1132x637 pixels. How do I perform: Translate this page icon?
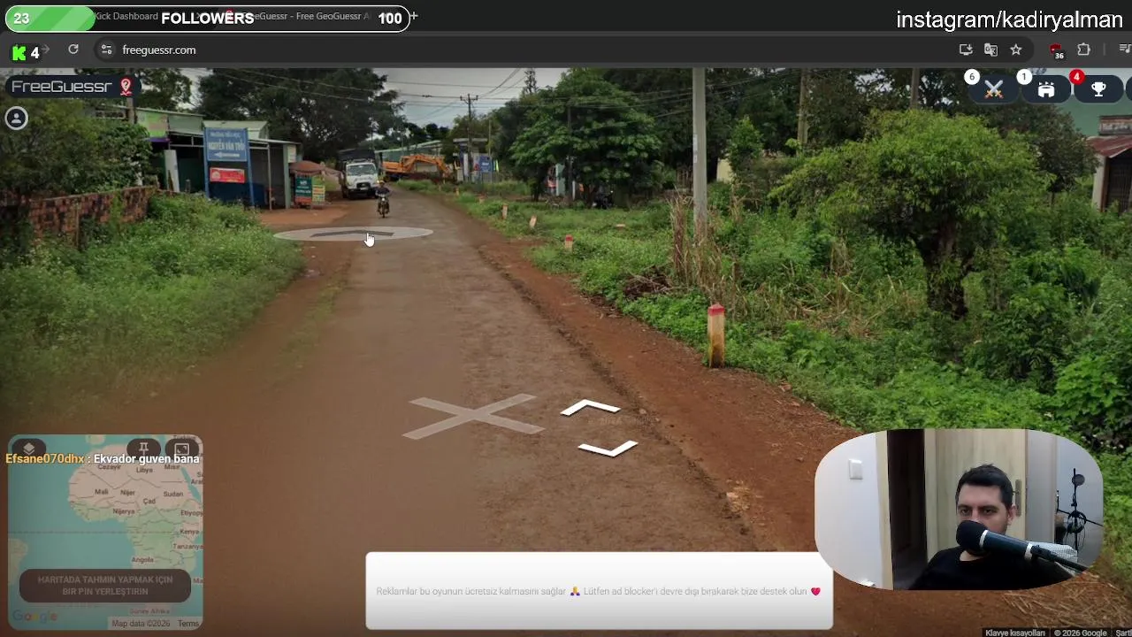coord(990,50)
